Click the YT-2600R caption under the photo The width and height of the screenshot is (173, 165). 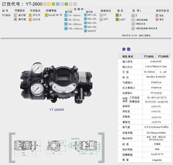tap(57, 110)
